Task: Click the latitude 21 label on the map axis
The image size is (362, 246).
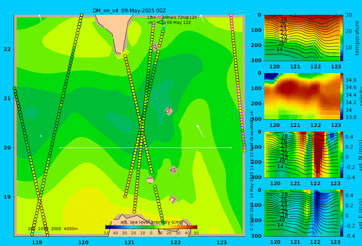Action: [7, 98]
